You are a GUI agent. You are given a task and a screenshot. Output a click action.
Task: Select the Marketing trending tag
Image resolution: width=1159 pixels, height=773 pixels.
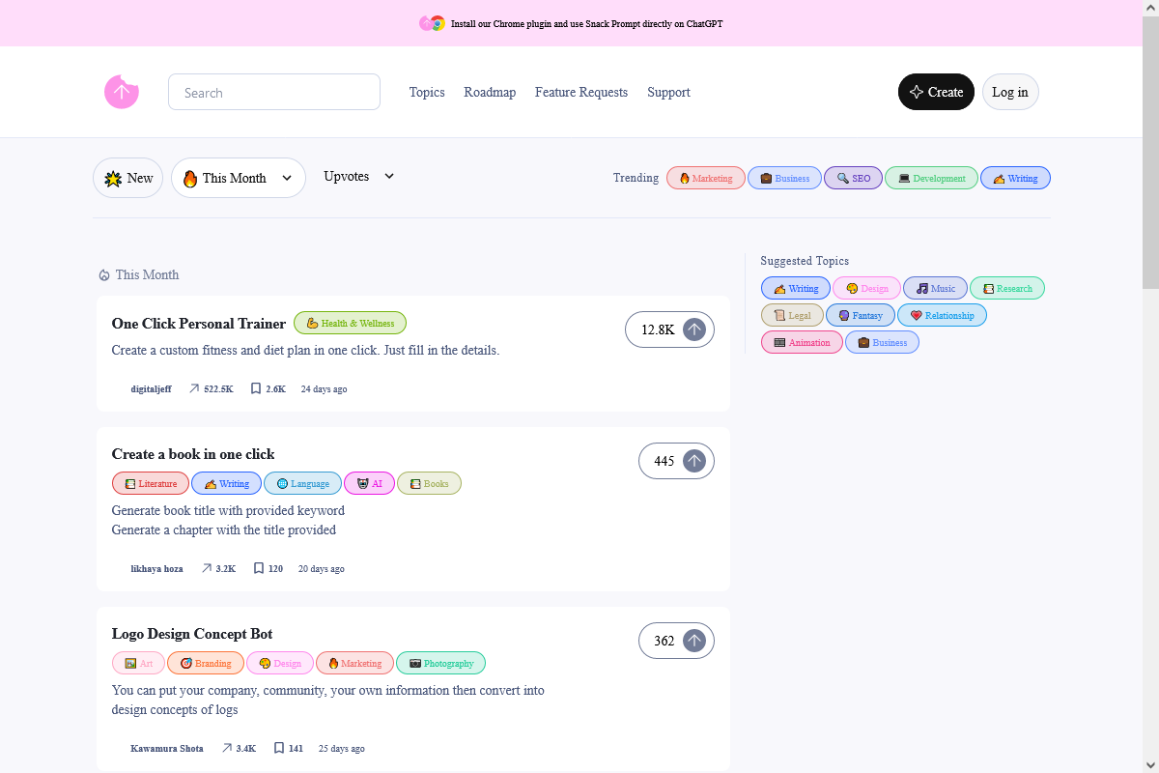705,178
